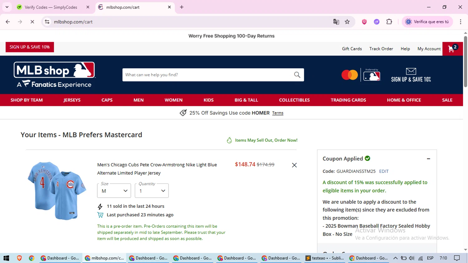Click the browser back arrow
The height and width of the screenshot is (263, 468).
coord(8,22)
